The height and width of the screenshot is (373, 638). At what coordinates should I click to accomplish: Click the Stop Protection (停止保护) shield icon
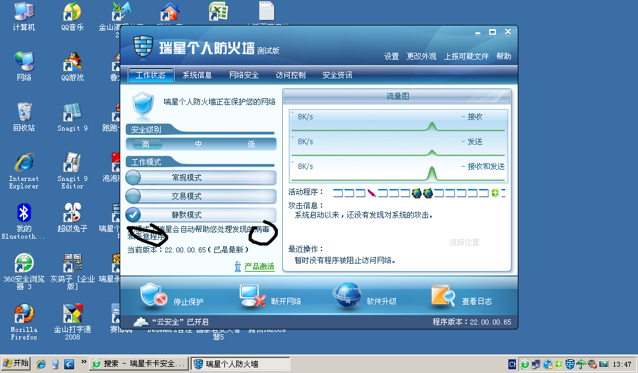154,295
